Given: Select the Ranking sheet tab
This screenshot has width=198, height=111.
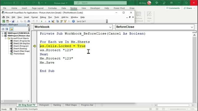Looking at the screenshot, I should pyautogui.click(x=57, y=105).
